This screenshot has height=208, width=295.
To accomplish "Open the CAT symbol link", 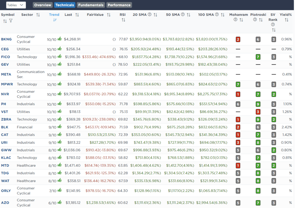I will (x=5, y=135).
